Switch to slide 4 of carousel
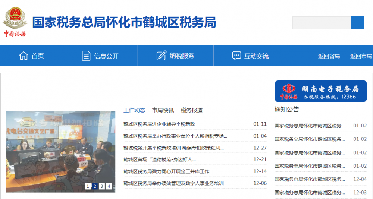This screenshot has width=373, height=199. pos(109,186)
